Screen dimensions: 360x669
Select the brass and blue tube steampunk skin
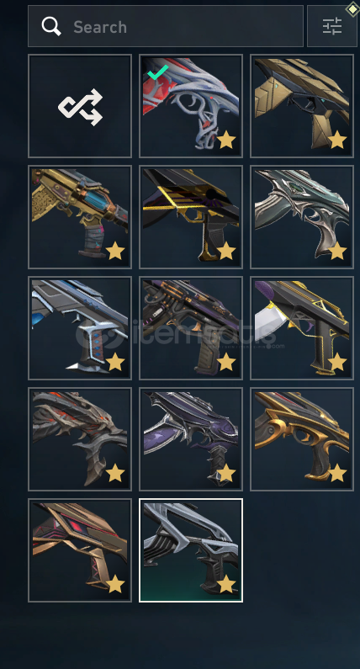click(x=80, y=217)
